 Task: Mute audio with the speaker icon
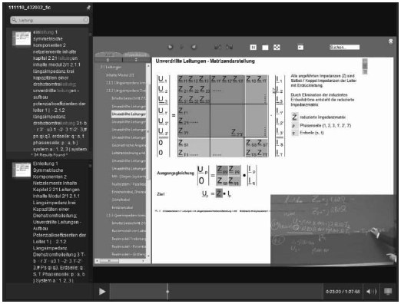(x=371, y=292)
